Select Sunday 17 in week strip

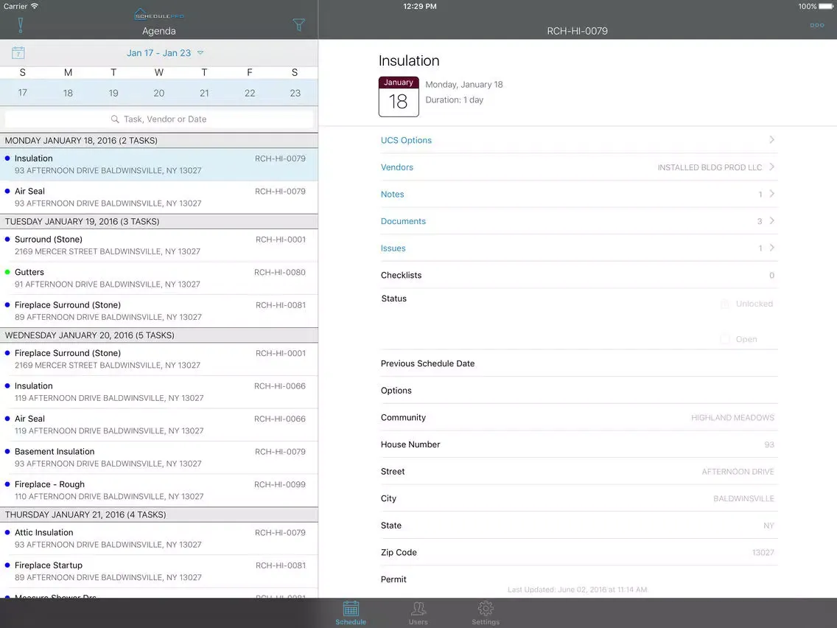(x=22, y=93)
